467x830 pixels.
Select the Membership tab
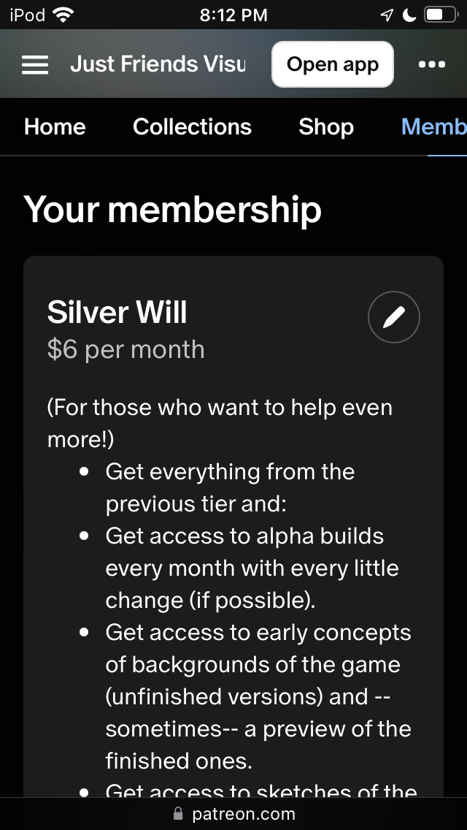(x=433, y=126)
